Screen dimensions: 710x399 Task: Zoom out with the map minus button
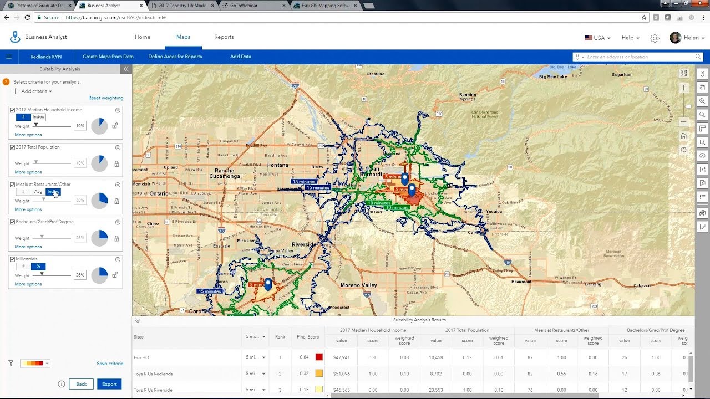click(683, 122)
